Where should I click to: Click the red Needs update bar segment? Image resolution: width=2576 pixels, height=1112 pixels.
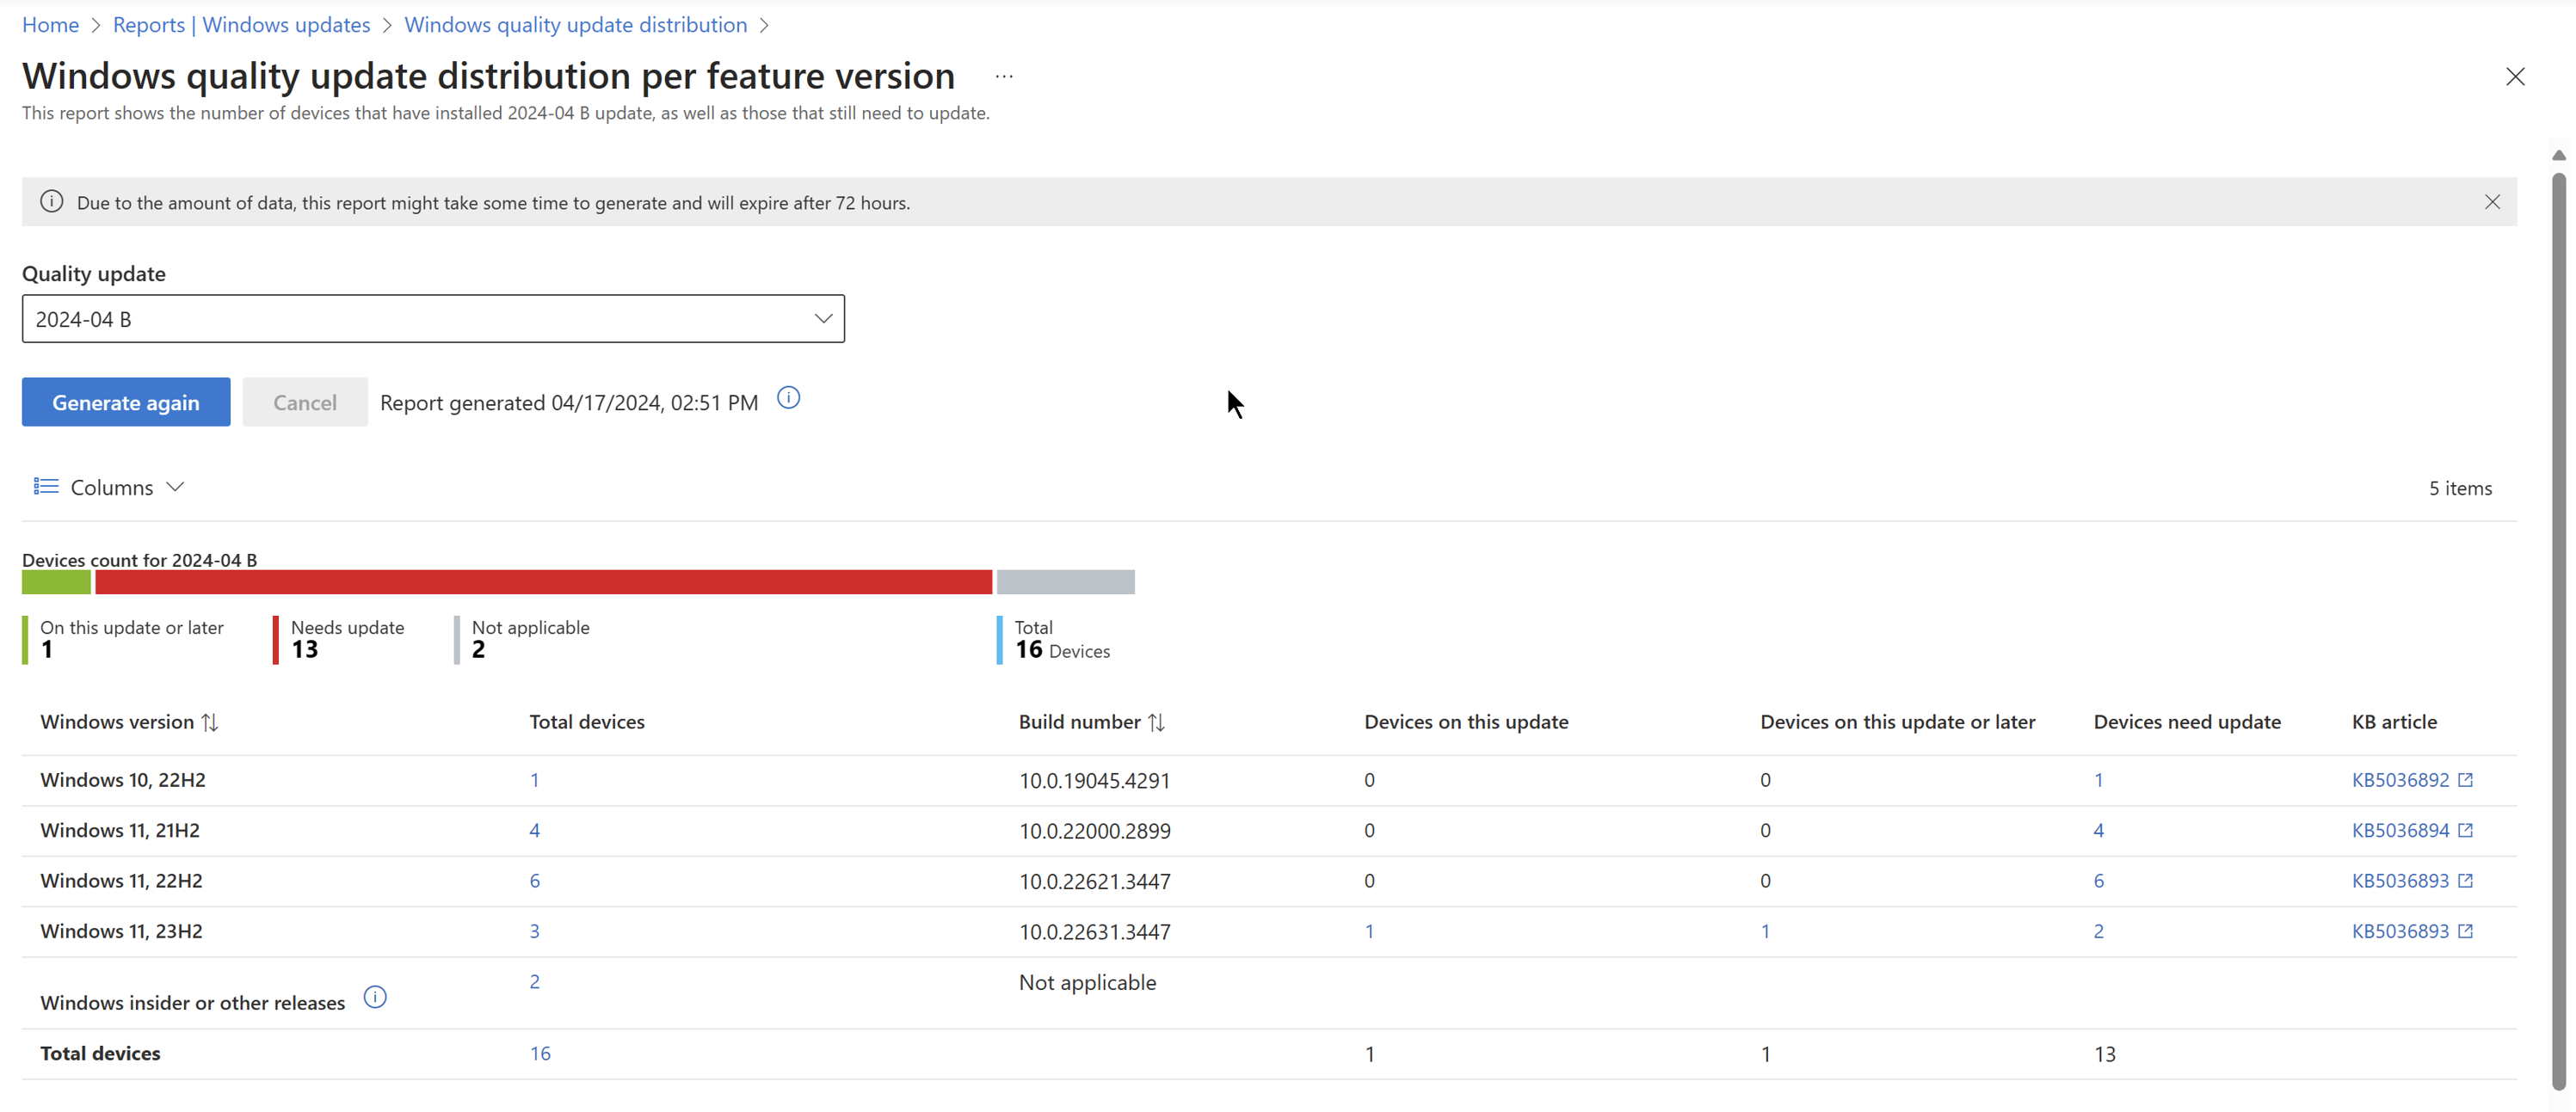pyautogui.click(x=543, y=582)
